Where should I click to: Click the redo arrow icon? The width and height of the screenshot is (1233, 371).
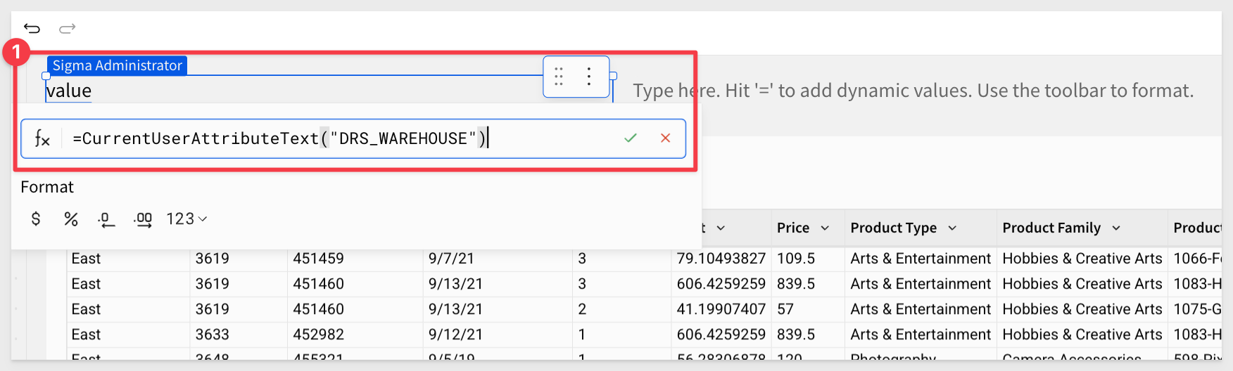pos(68,28)
